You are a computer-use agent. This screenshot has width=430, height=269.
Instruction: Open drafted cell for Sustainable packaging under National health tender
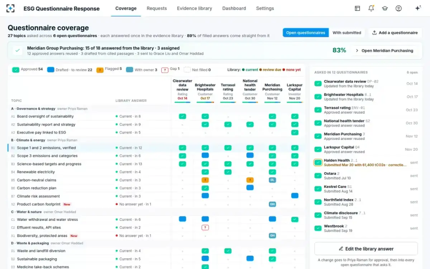250,259
